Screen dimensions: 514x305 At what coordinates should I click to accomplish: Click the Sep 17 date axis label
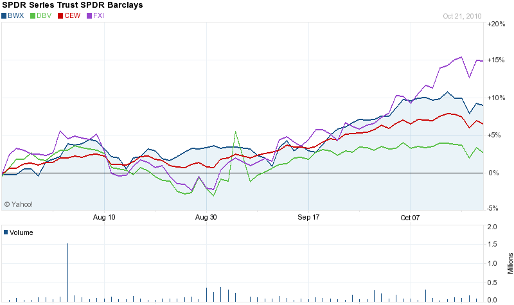tap(308, 217)
